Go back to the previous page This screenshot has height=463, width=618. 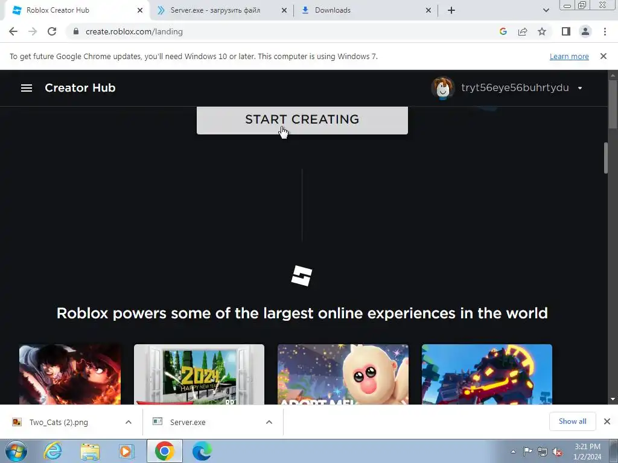click(x=13, y=31)
